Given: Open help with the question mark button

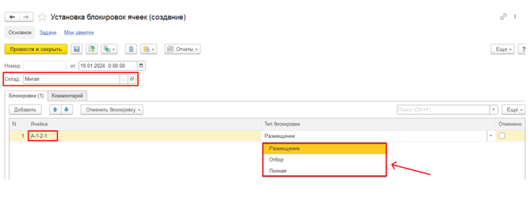Looking at the screenshot, I should [x=522, y=49].
